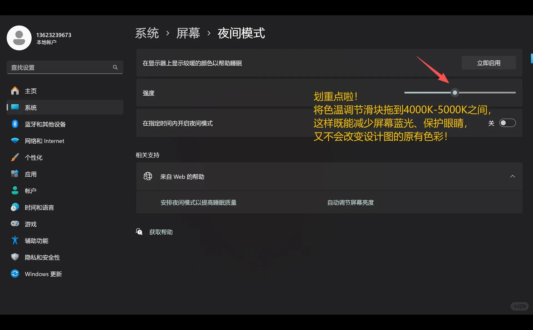Open Windows 更新 from sidebar
The width and height of the screenshot is (533, 330).
coord(43,274)
